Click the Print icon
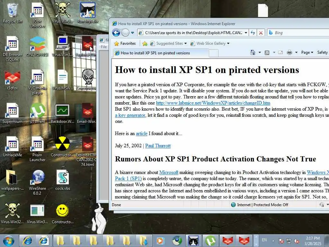The image size is (329, 247). 289,52
